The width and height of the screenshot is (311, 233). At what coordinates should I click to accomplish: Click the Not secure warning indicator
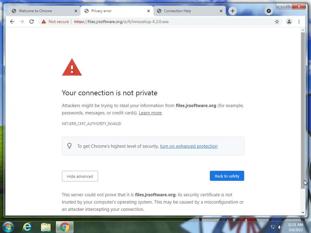pos(55,22)
